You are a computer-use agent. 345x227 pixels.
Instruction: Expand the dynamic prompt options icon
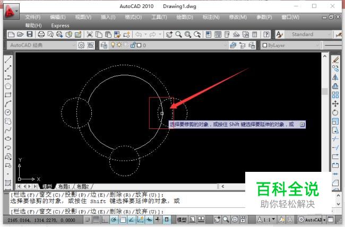pos(303,125)
